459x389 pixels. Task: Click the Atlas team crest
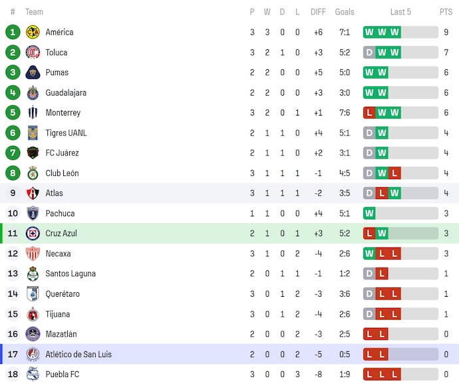pos(33,193)
